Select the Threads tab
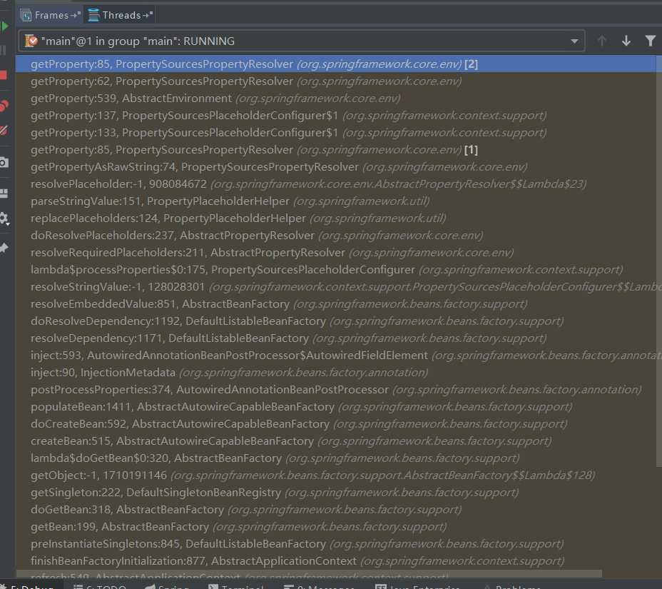Screen dimensions: 662x589 (121, 15)
